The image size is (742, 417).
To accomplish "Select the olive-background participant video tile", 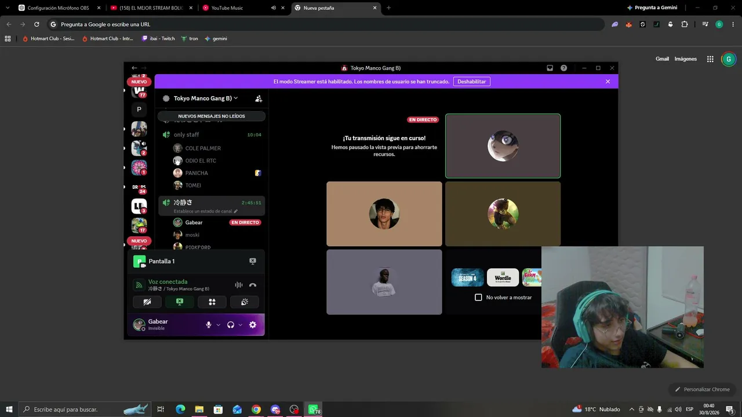I will pyautogui.click(x=503, y=214).
